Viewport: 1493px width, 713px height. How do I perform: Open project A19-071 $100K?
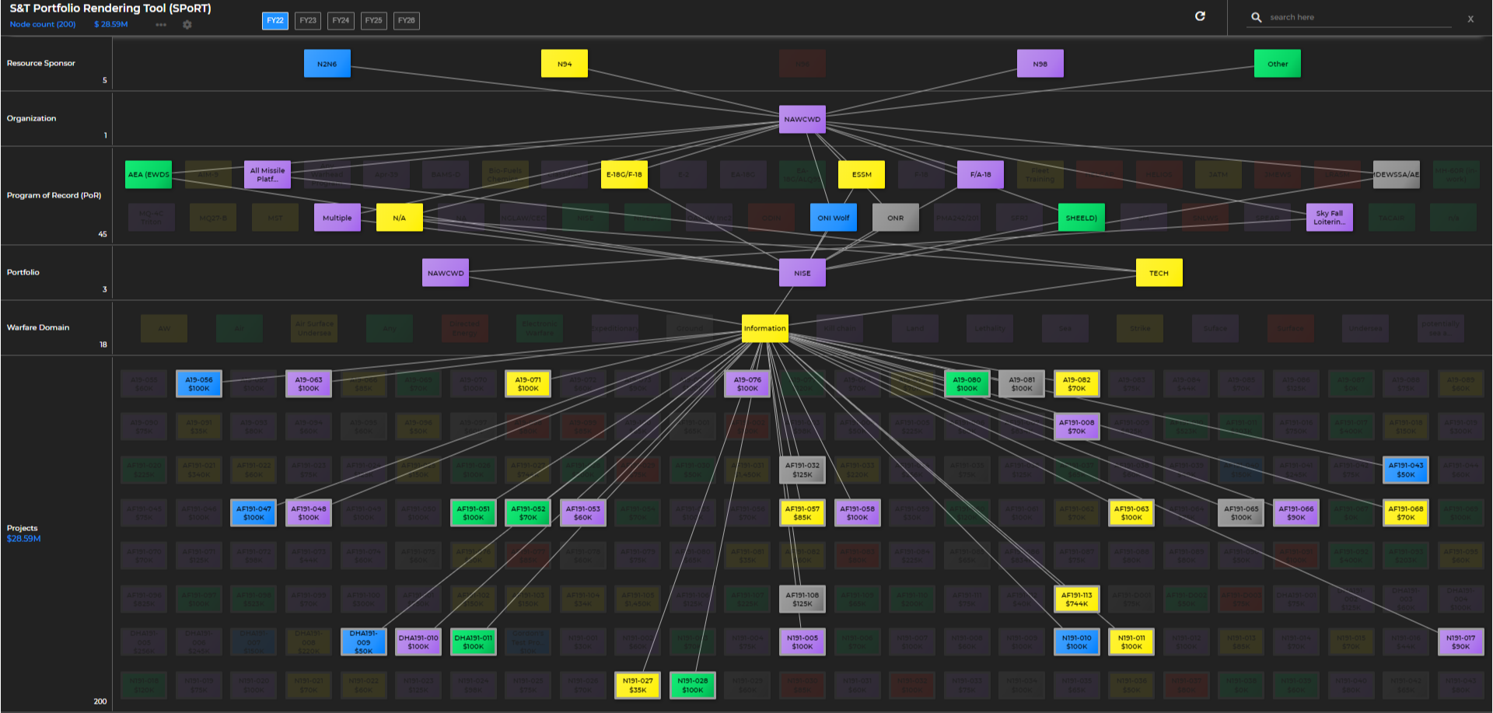pos(528,384)
